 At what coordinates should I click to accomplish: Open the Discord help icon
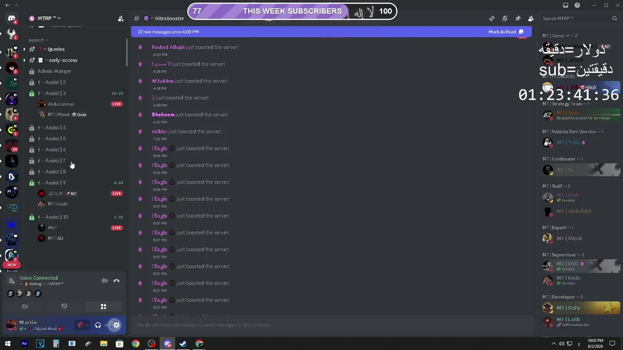pos(577,5)
